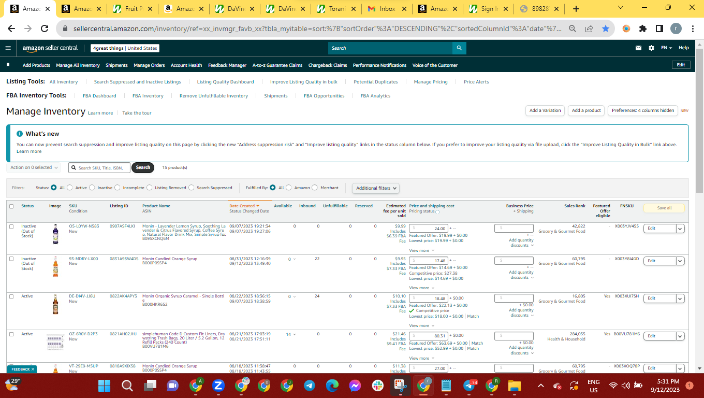
Task: Switch to the Gmail Inbox browser tab
Action: pos(387,9)
